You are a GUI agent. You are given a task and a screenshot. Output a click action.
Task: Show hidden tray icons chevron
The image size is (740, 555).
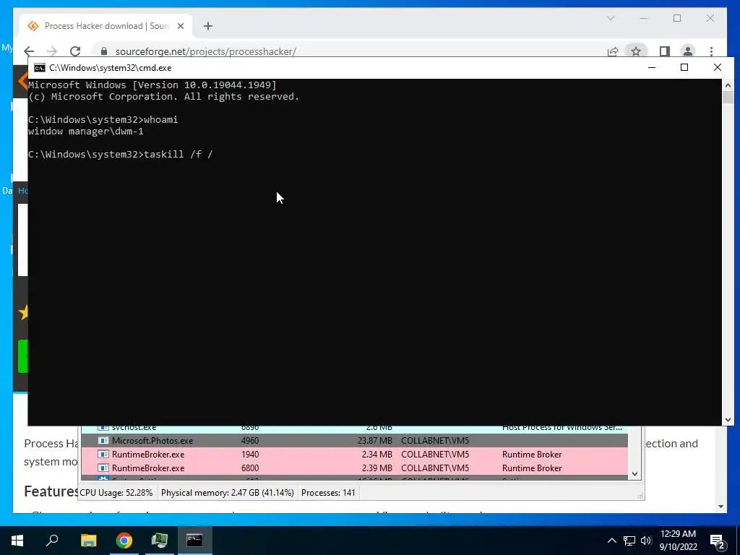(x=611, y=541)
